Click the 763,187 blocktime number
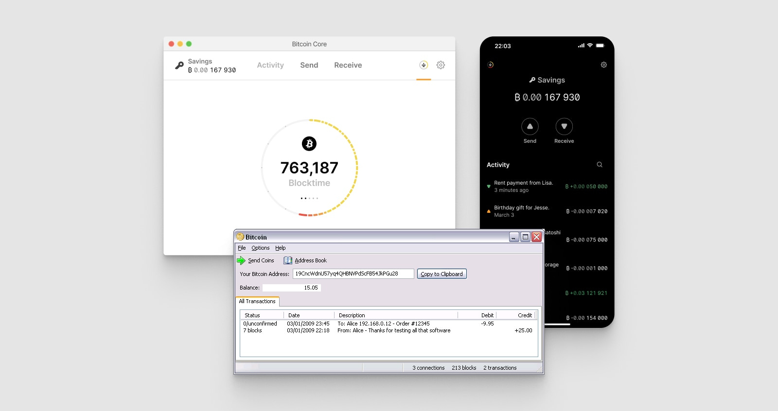 click(309, 168)
